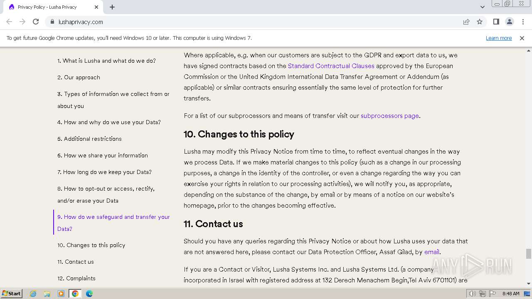Click the network tray icon
The height and width of the screenshot is (299, 532).
(x=482, y=294)
